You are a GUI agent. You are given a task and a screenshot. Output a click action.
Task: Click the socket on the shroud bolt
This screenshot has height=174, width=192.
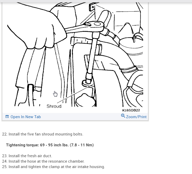[89, 78]
